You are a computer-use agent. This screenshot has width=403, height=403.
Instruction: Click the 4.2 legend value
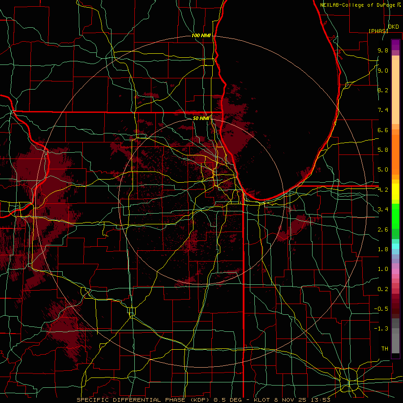pyautogui.click(x=383, y=190)
